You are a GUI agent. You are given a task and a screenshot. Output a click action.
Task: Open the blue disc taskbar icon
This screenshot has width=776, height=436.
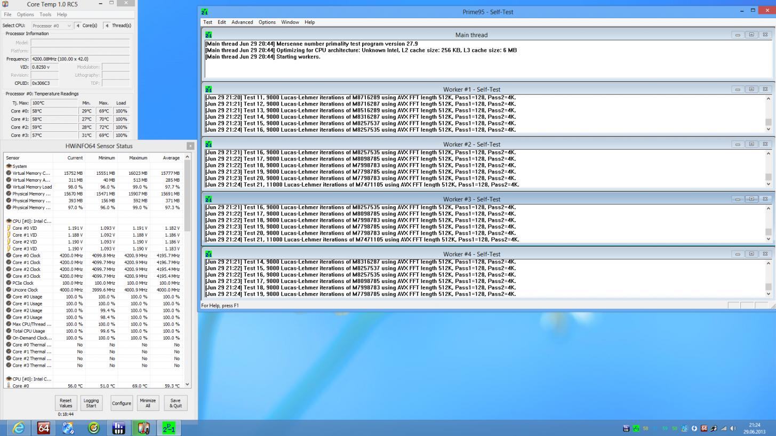(68, 428)
